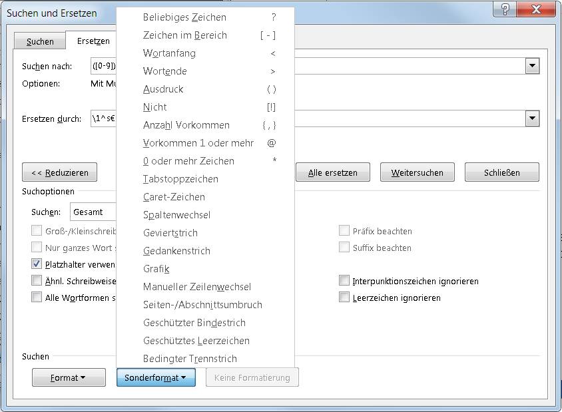Collapse the Sonderformat dropdown button
The image size is (562, 412).
pyautogui.click(x=156, y=377)
